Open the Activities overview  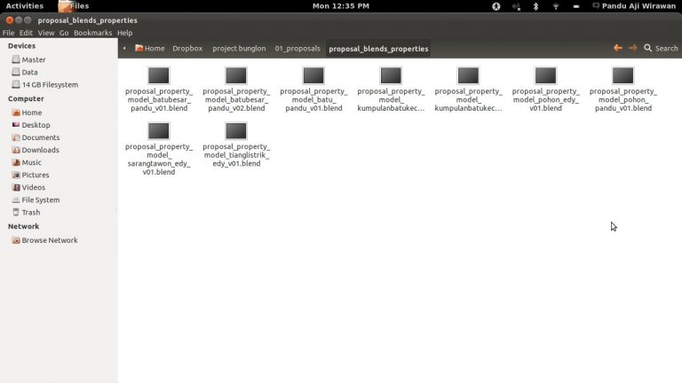(24, 6)
